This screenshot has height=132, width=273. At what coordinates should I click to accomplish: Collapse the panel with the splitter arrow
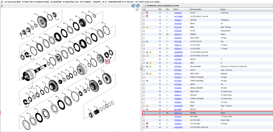pos(141,68)
